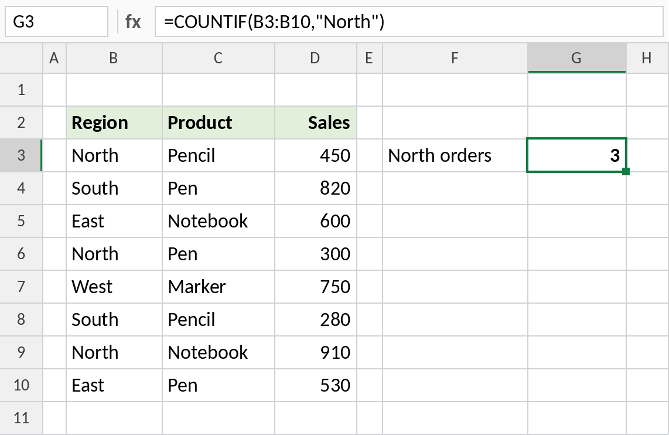The image size is (669, 435).
Task: Click the Name Box showing G3
Action: (56, 21)
